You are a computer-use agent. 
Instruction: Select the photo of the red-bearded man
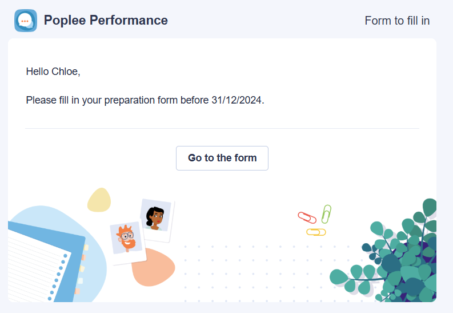(x=127, y=241)
